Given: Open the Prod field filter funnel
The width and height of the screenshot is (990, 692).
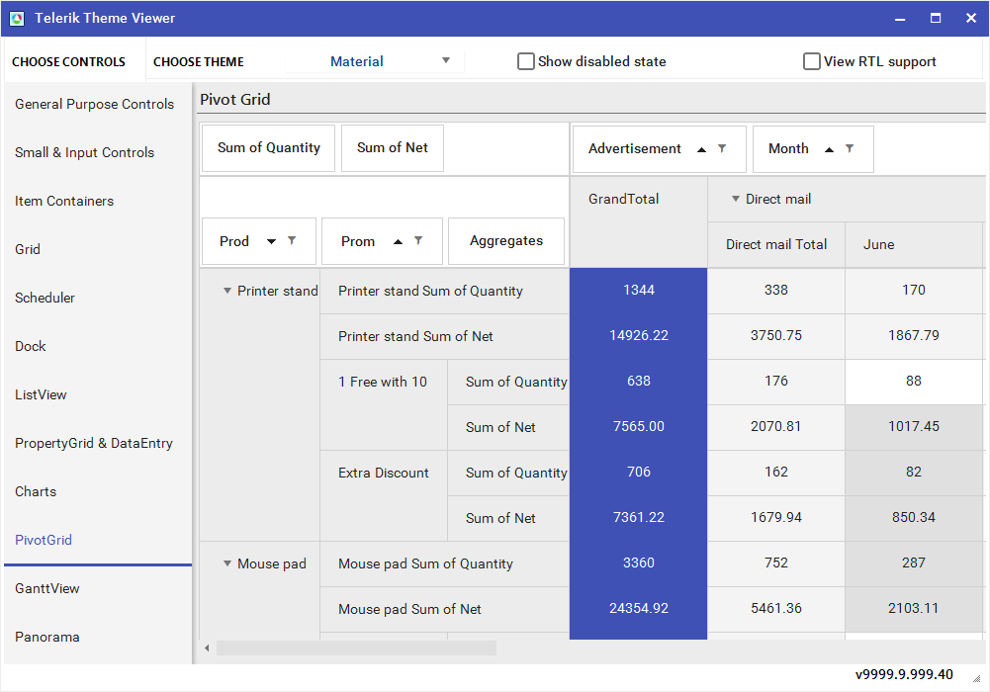Looking at the screenshot, I should point(292,240).
